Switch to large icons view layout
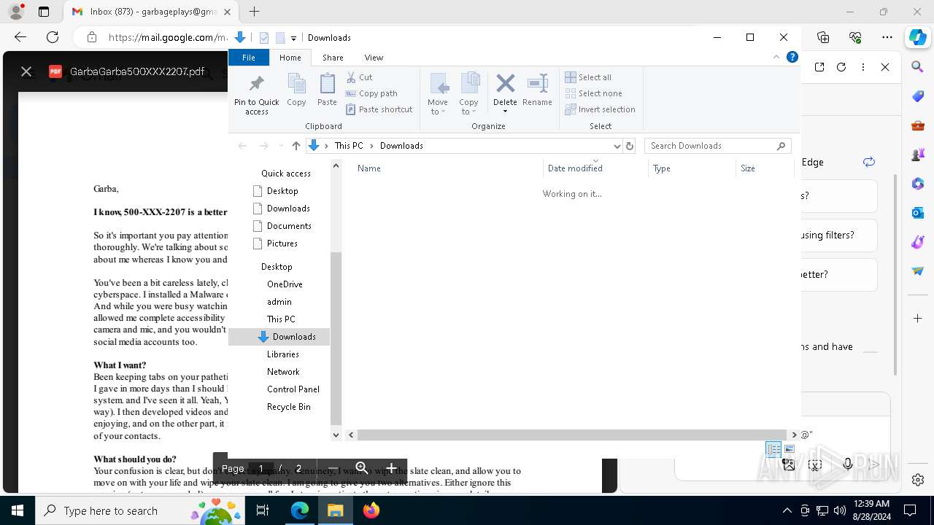This screenshot has width=934, height=525. click(789, 449)
